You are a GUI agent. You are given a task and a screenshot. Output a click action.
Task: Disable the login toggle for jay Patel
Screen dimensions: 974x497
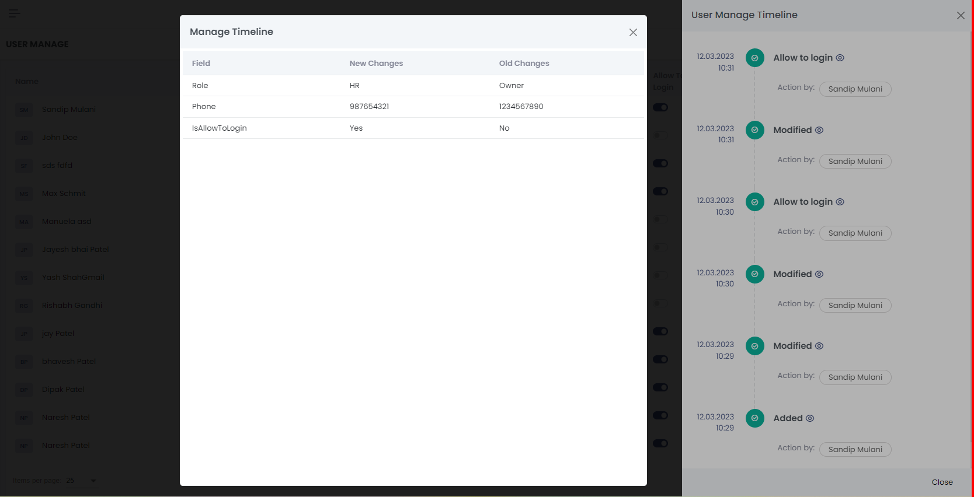pos(660,331)
